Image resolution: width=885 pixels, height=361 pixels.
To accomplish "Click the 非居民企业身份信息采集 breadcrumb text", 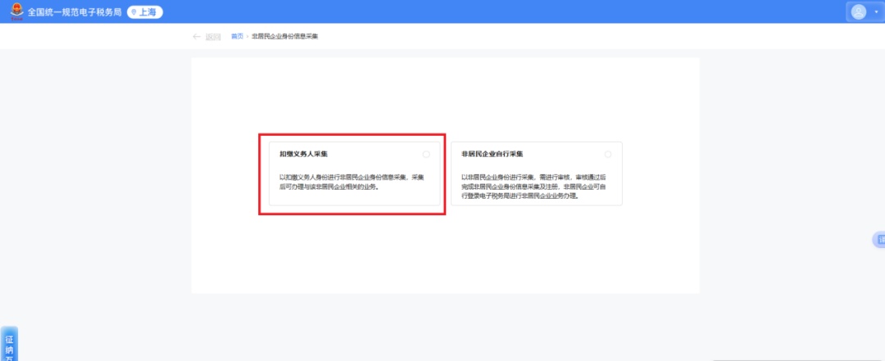I will click(285, 36).
